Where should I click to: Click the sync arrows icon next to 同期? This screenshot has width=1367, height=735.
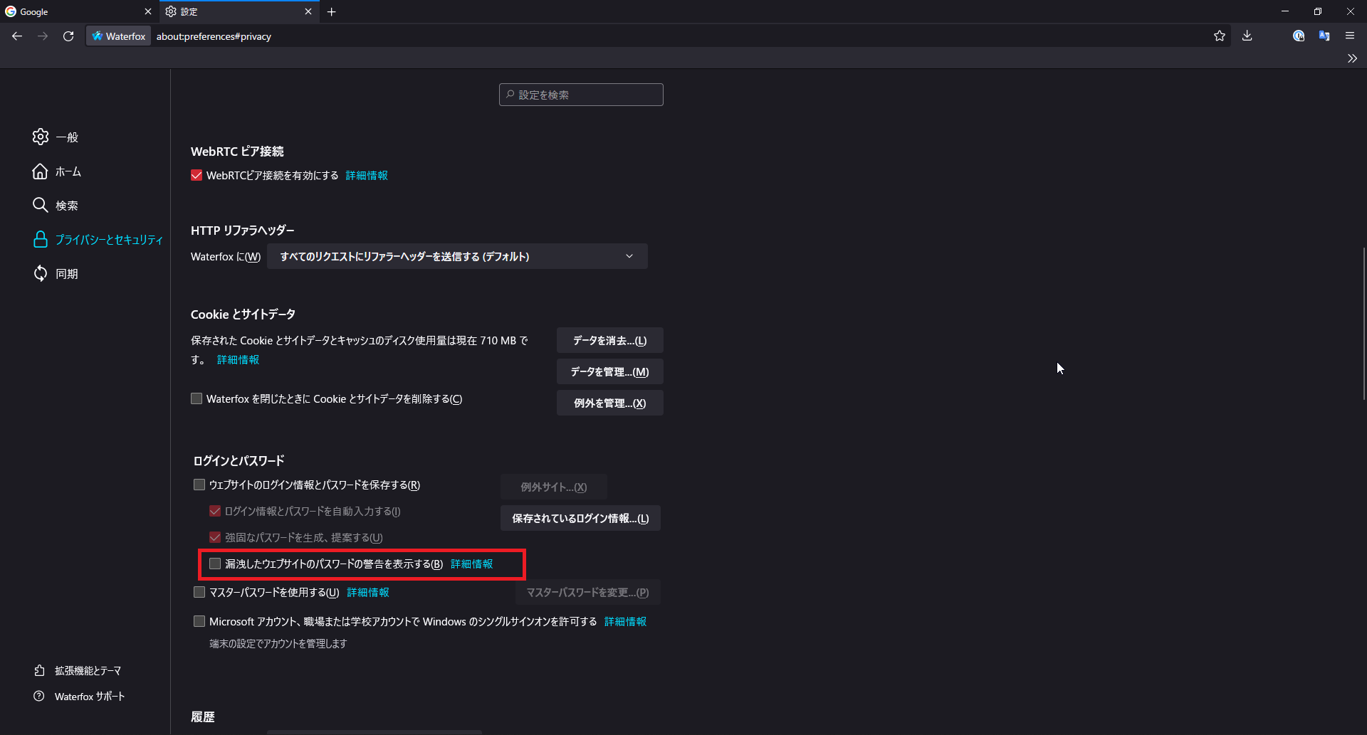click(x=41, y=273)
